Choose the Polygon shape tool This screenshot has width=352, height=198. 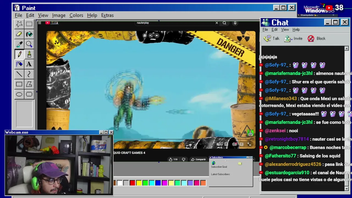(x=29, y=84)
